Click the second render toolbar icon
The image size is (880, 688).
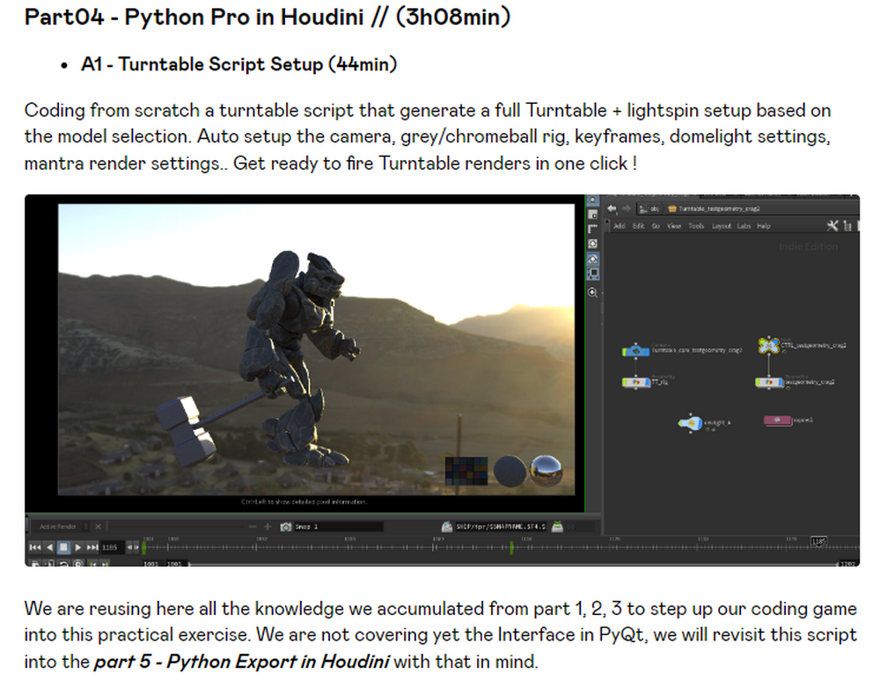[592, 215]
